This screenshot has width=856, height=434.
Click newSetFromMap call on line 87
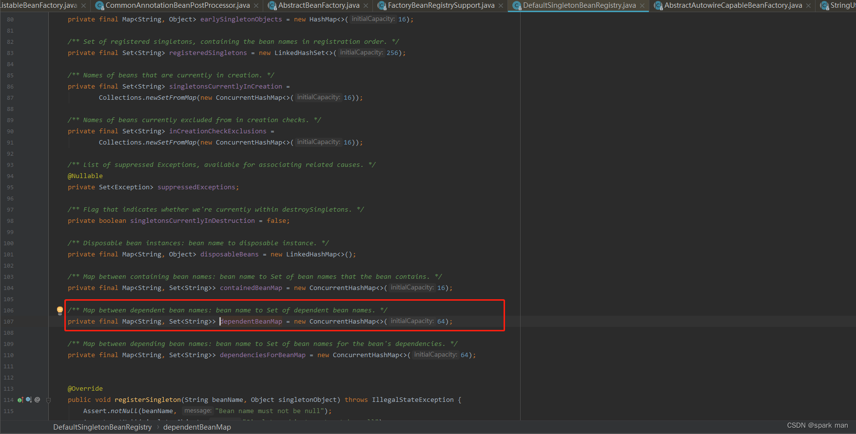171,98
